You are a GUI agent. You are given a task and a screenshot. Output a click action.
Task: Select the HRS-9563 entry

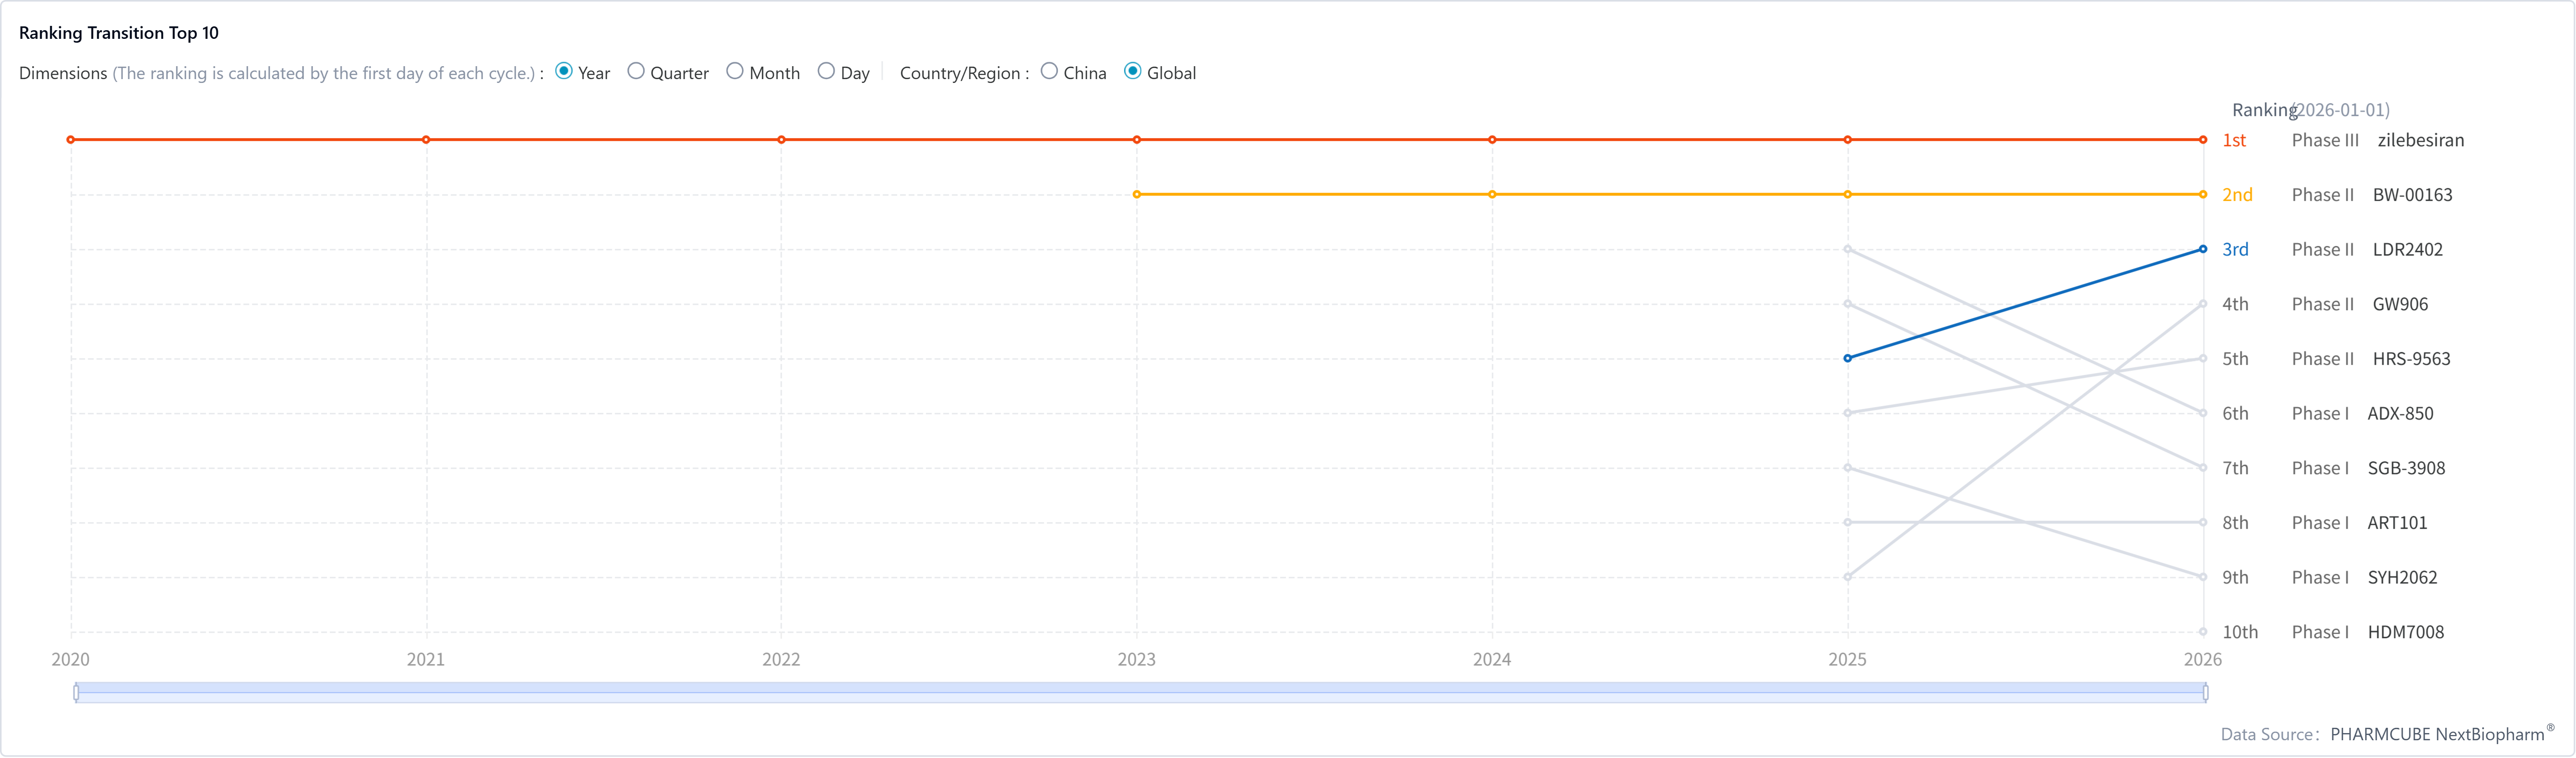click(x=2411, y=360)
